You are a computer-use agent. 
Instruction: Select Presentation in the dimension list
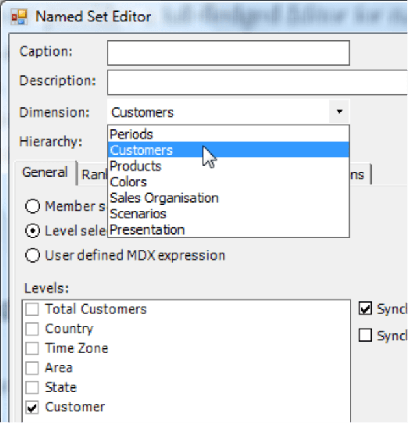(147, 229)
